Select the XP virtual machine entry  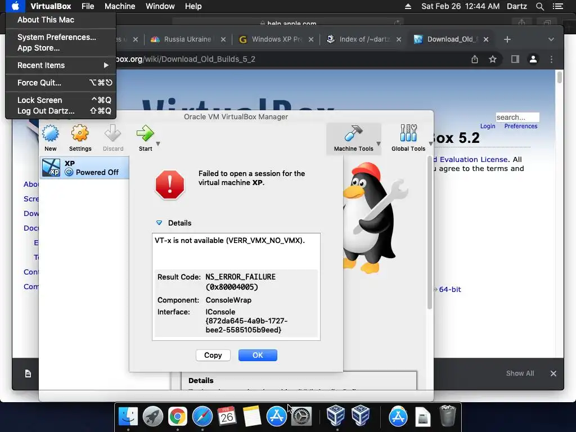pos(84,168)
